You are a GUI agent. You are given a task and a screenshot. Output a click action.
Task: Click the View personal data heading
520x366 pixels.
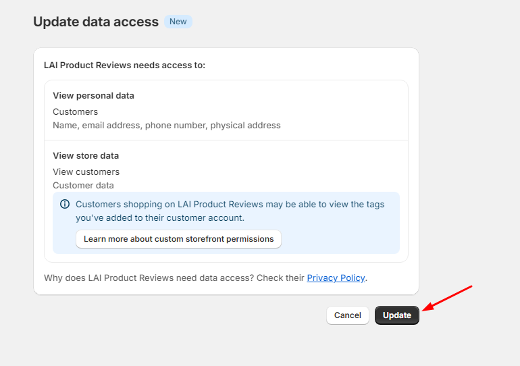(x=93, y=95)
